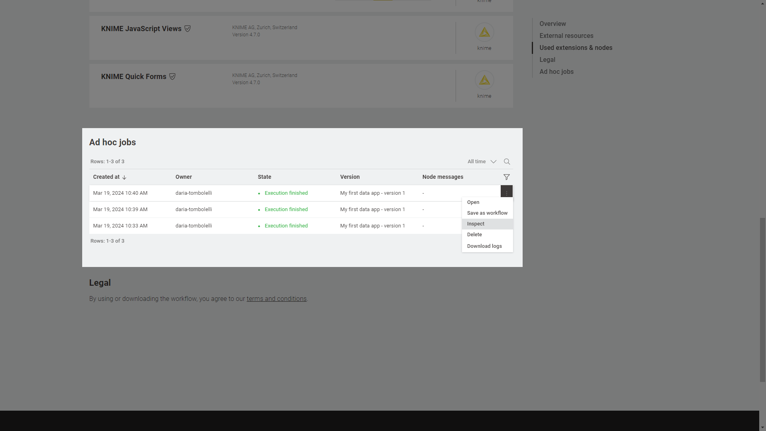Click Open in the job context menu

[473, 202]
